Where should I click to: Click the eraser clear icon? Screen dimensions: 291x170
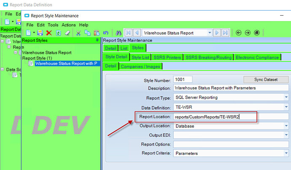pos(67,33)
